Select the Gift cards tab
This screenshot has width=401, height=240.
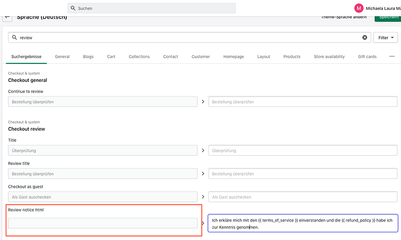tap(367, 56)
